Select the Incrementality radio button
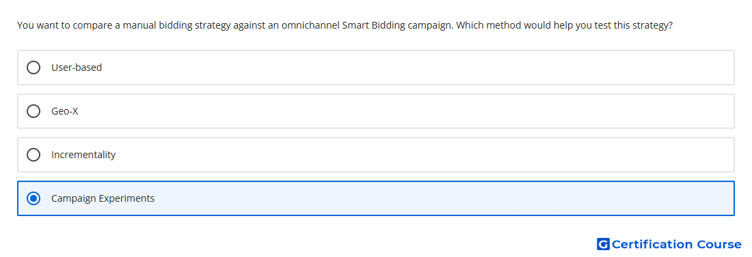The height and width of the screenshot is (257, 752). coord(33,155)
